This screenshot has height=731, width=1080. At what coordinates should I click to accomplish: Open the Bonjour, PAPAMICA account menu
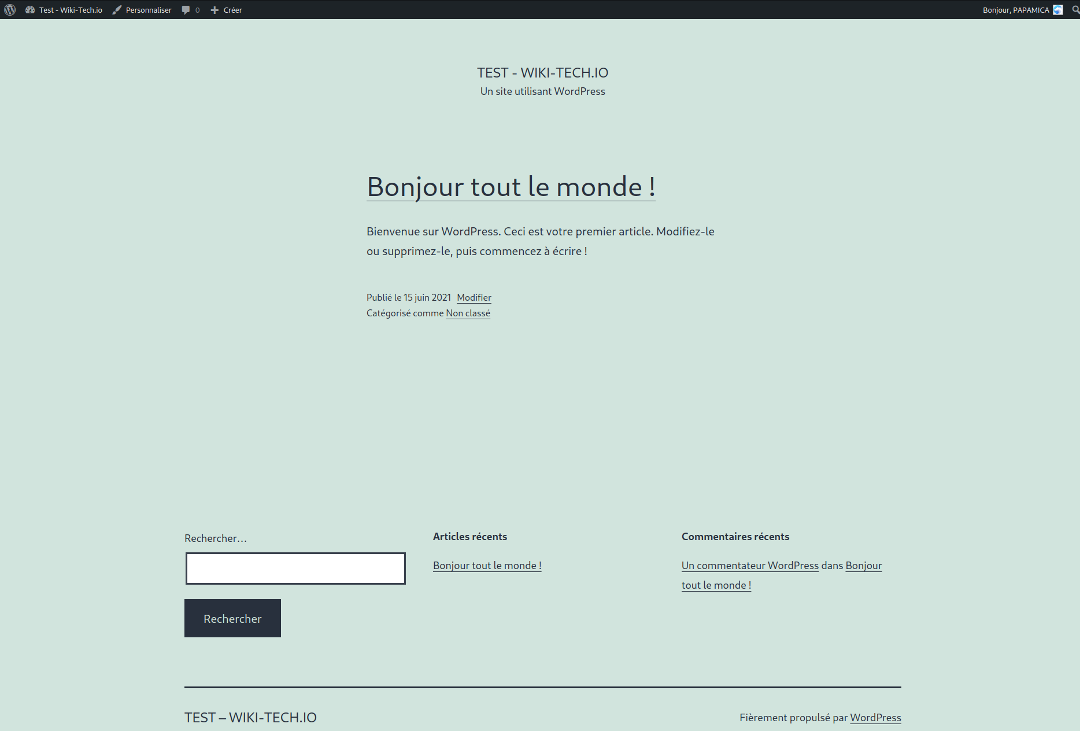click(1015, 10)
